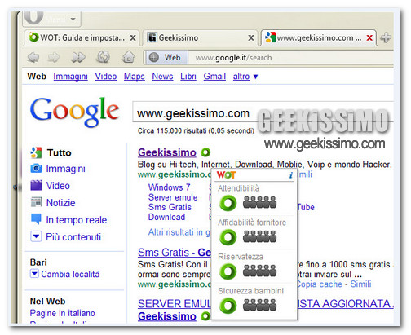Click Cambia località link
The image size is (411, 335).
pos(70,274)
